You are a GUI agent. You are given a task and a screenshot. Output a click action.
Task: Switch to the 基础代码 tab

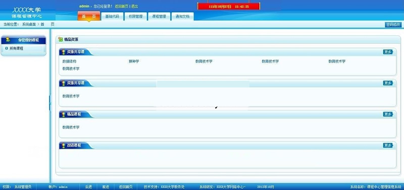click(x=112, y=17)
